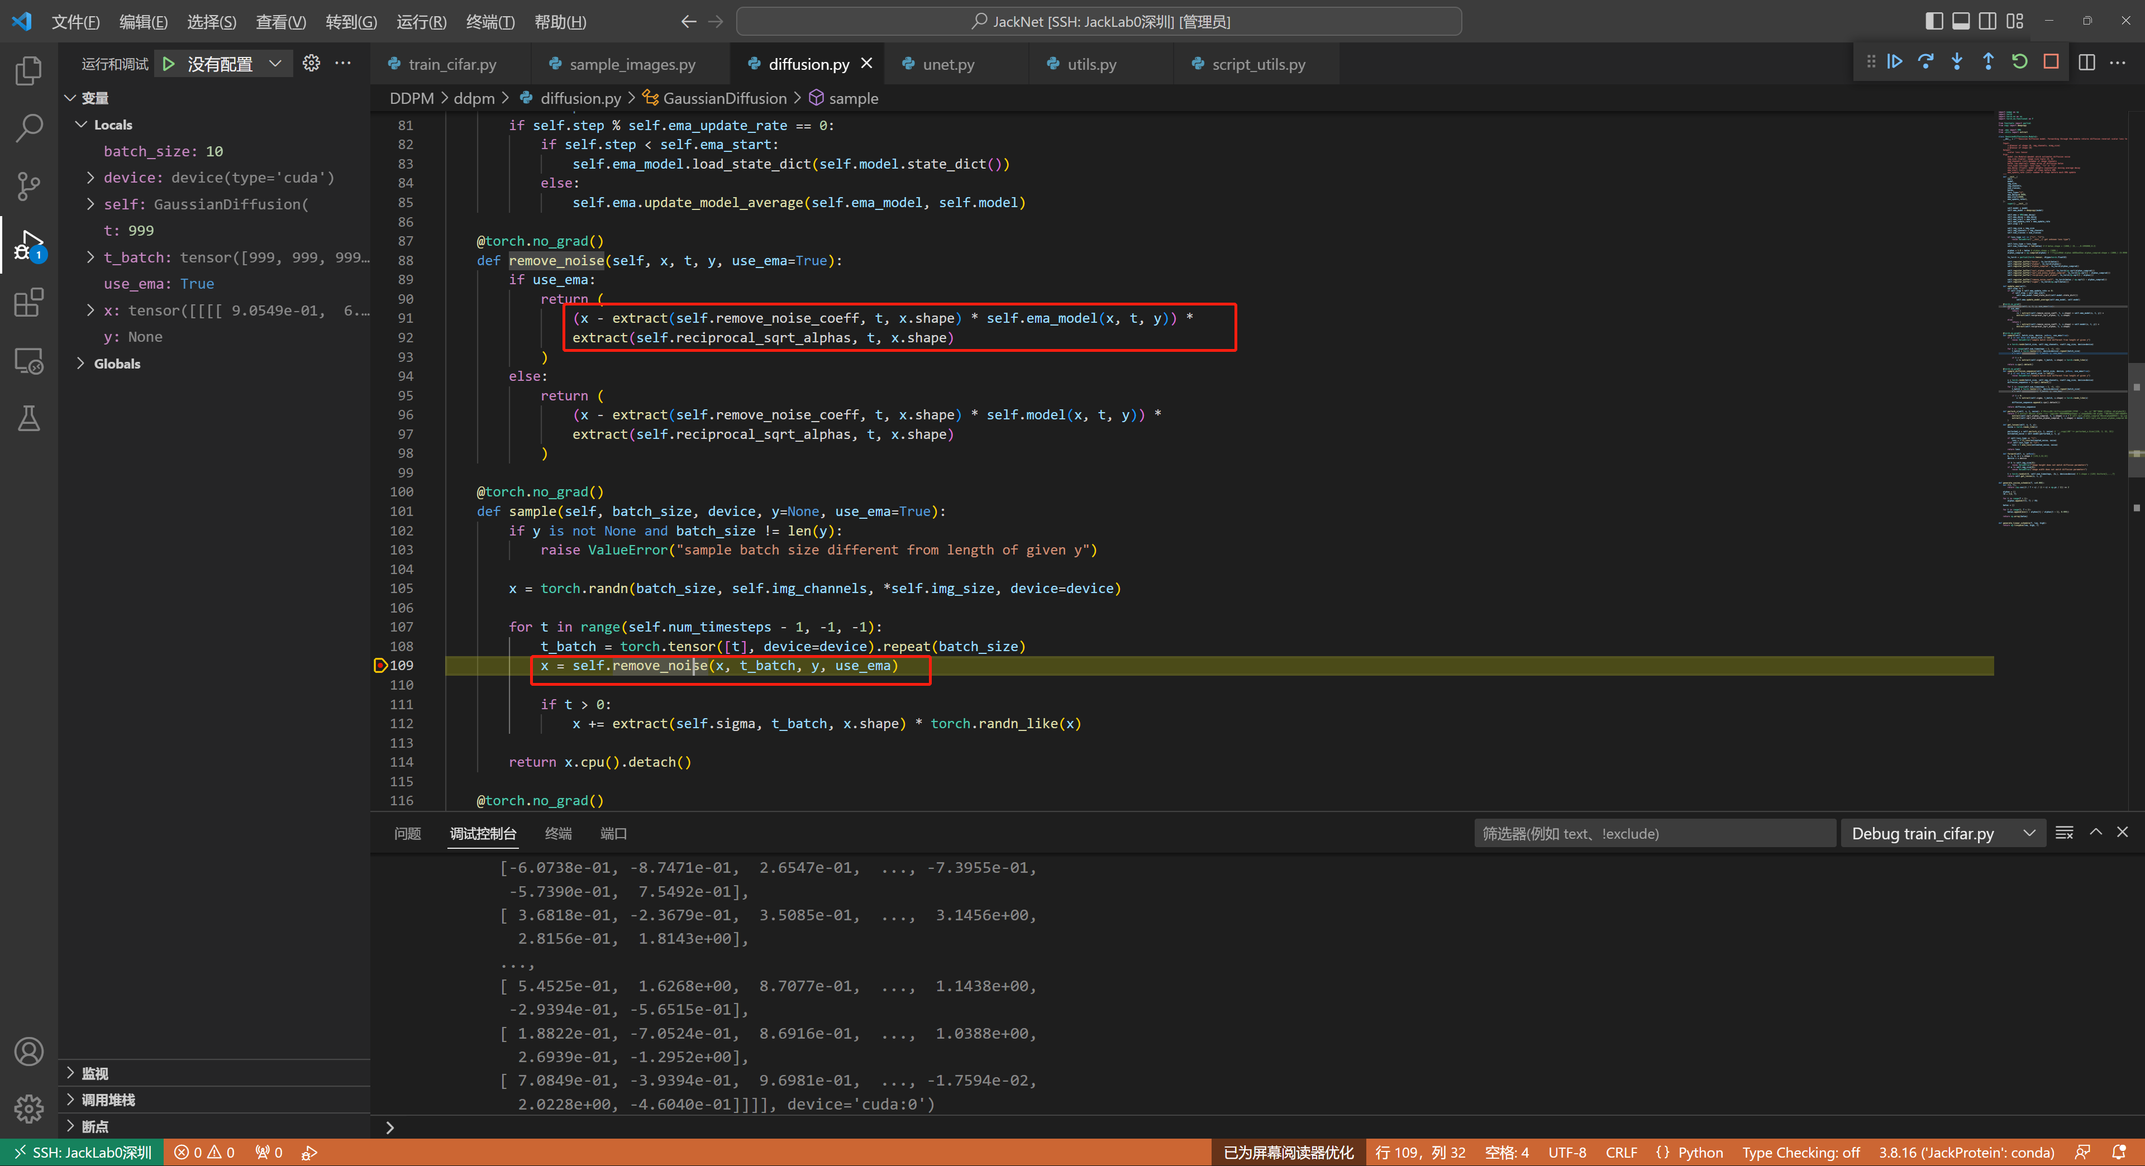Switch to the unet.py tab
Screen dimensions: 2145x1166
click(x=948, y=64)
